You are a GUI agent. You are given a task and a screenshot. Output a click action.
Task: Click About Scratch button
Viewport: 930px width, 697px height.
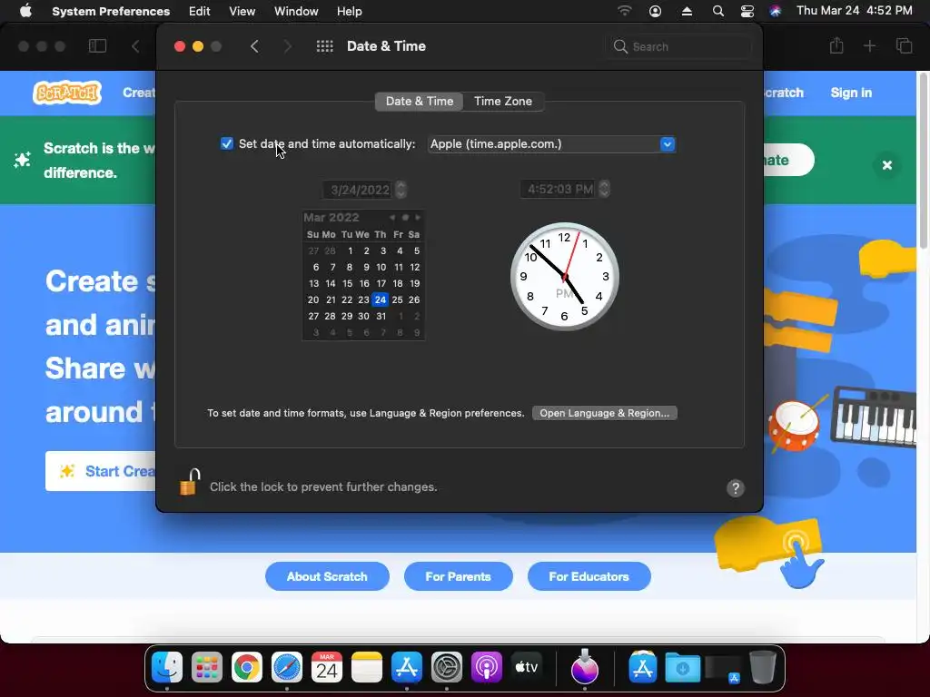coord(327,576)
